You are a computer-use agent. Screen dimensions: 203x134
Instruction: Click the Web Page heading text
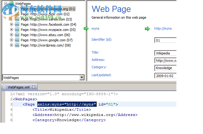click(111, 9)
